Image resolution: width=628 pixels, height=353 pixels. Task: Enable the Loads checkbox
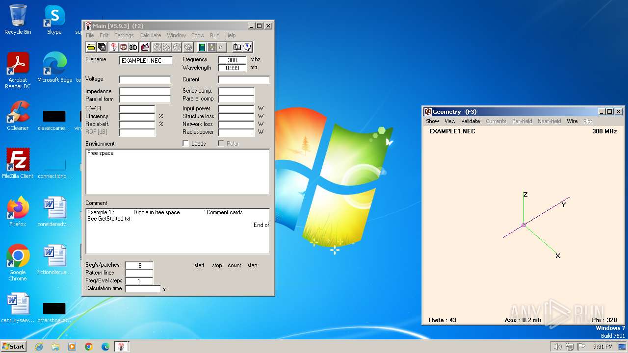[185, 144]
